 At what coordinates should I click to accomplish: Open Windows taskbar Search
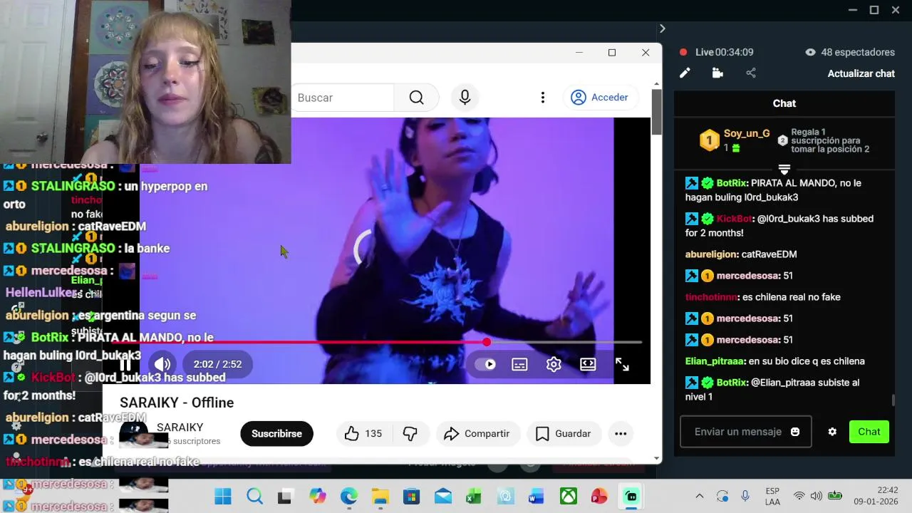[254, 496]
